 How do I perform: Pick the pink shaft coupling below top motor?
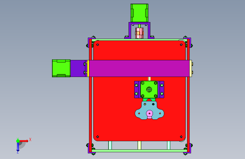click(x=139, y=33)
